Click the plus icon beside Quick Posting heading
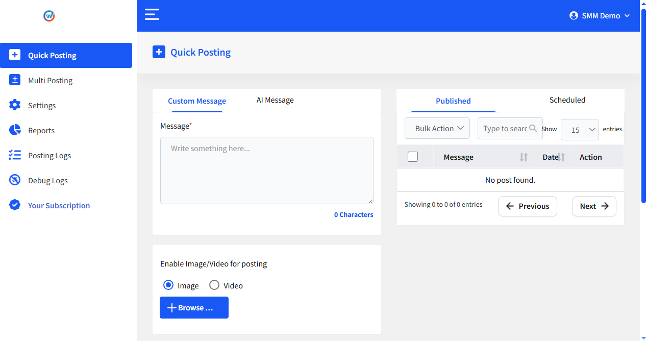Image resolution: width=647 pixels, height=341 pixels. (x=159, y=52)
